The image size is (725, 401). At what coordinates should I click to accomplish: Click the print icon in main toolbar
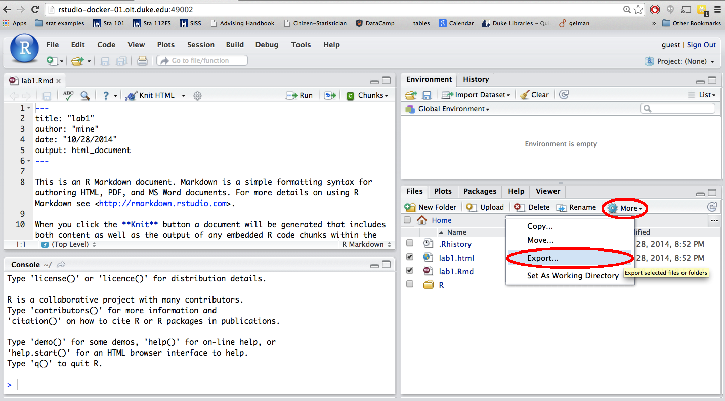(143, 61)
